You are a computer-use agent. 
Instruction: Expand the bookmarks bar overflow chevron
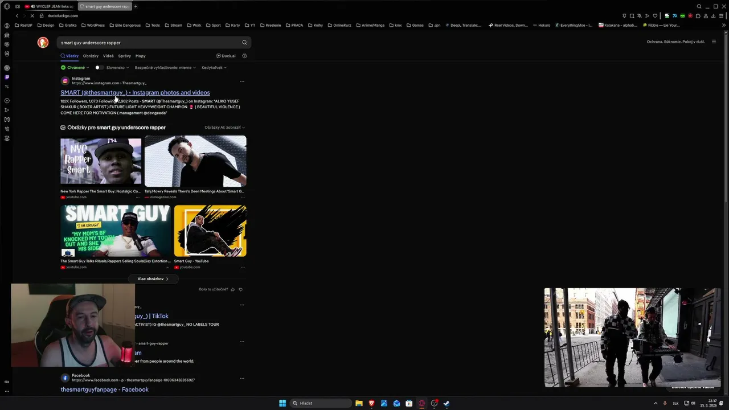[724, 25]
